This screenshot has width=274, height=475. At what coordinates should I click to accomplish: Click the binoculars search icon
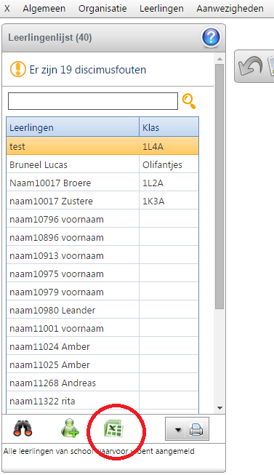[23, 428]
